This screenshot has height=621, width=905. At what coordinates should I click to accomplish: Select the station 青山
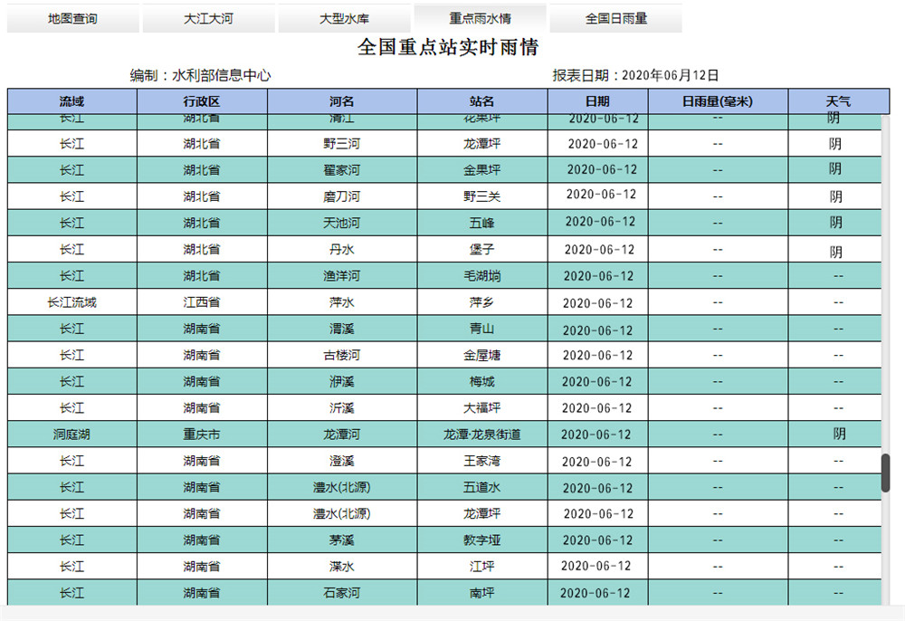tap(482, 329)
